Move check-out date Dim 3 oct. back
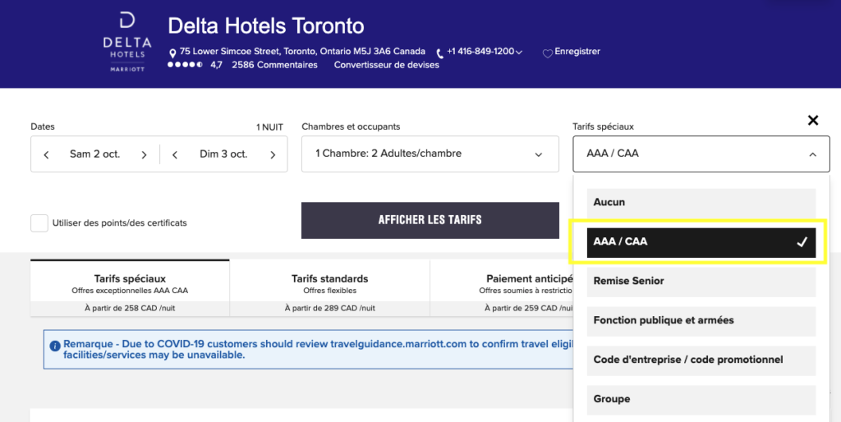Image resolution: width=841 pixels, height=422 pixels. [175, 154]
